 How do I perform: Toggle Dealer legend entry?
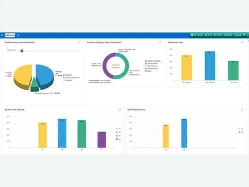148,71
